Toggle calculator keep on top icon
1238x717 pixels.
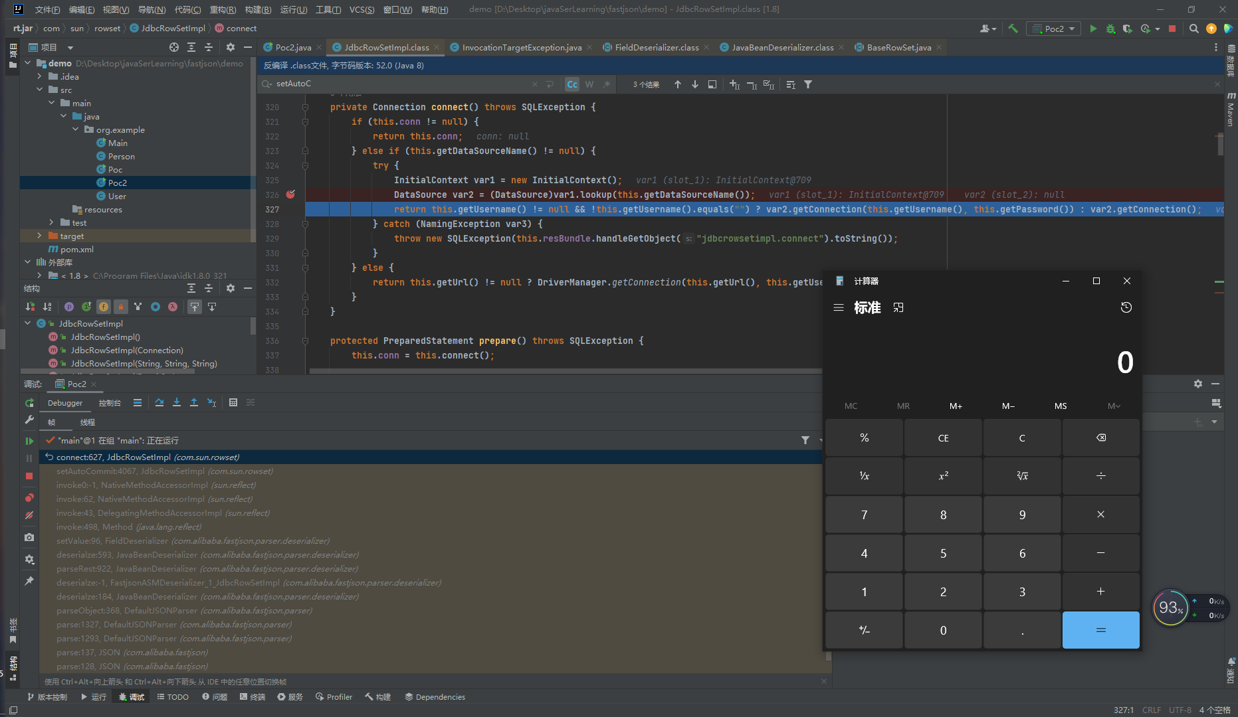[x=898, y=307]
